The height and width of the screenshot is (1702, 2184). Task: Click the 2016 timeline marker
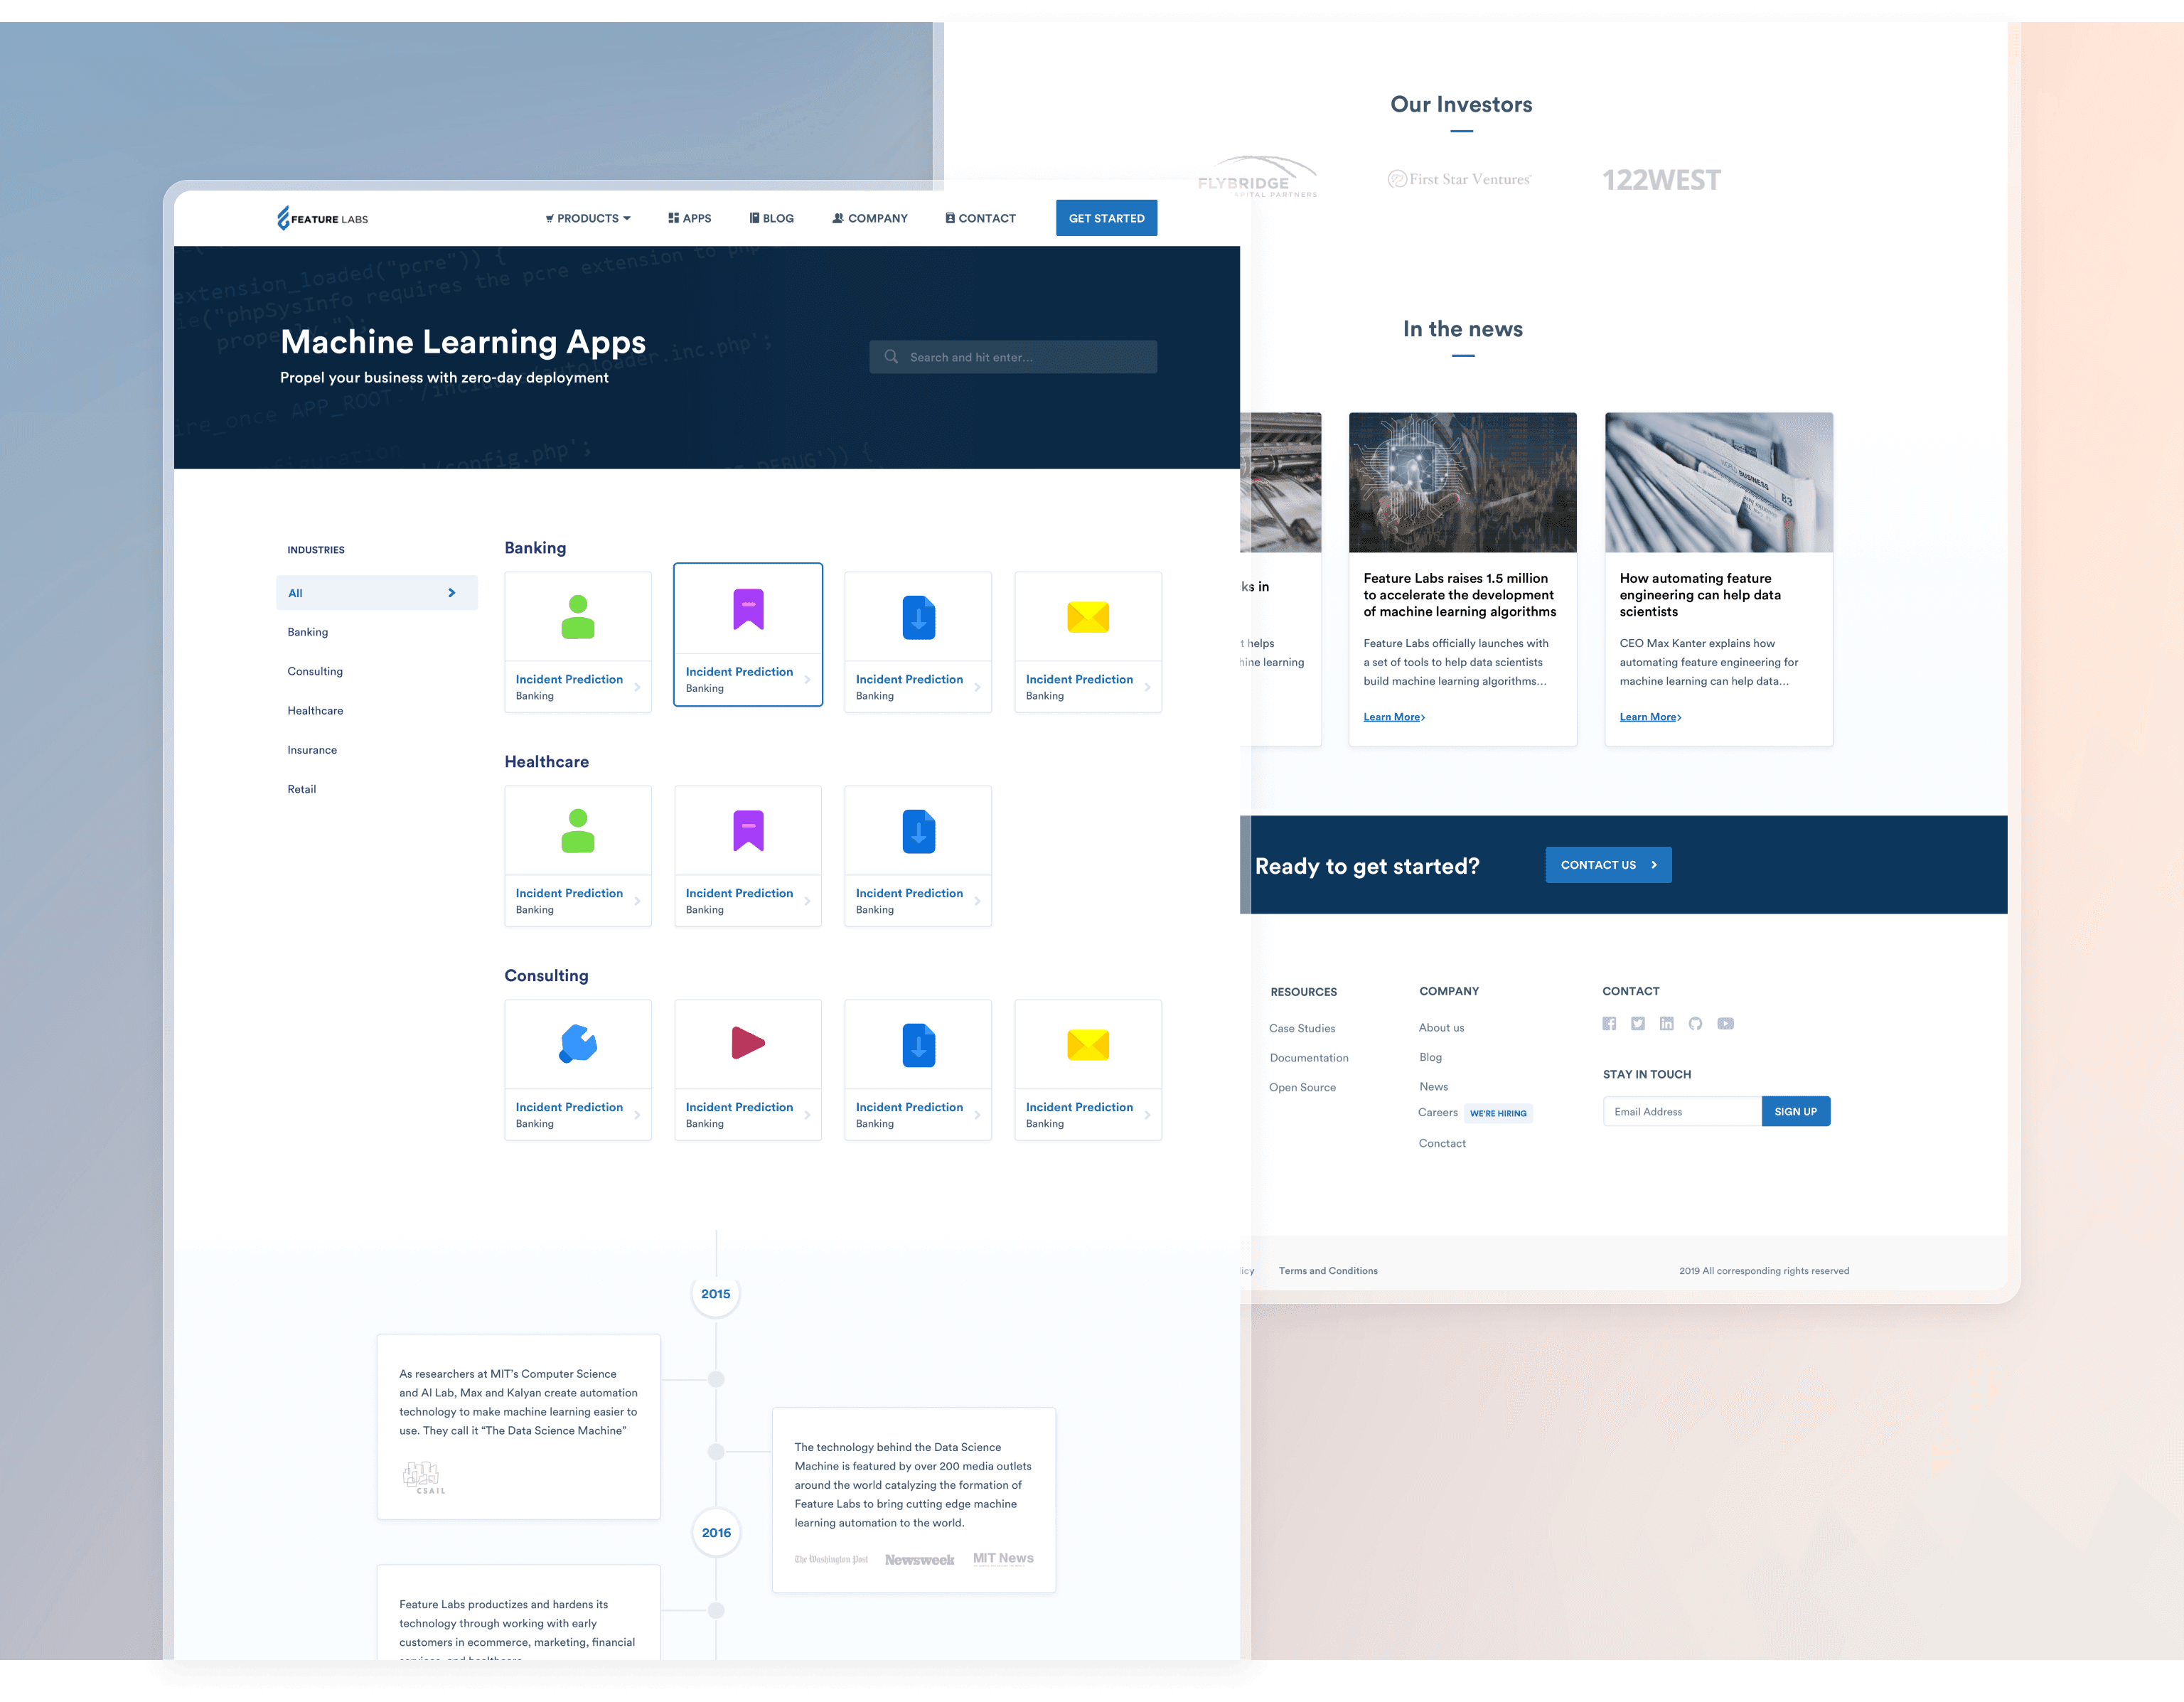pyautogui.click(x=716, y=1532)
